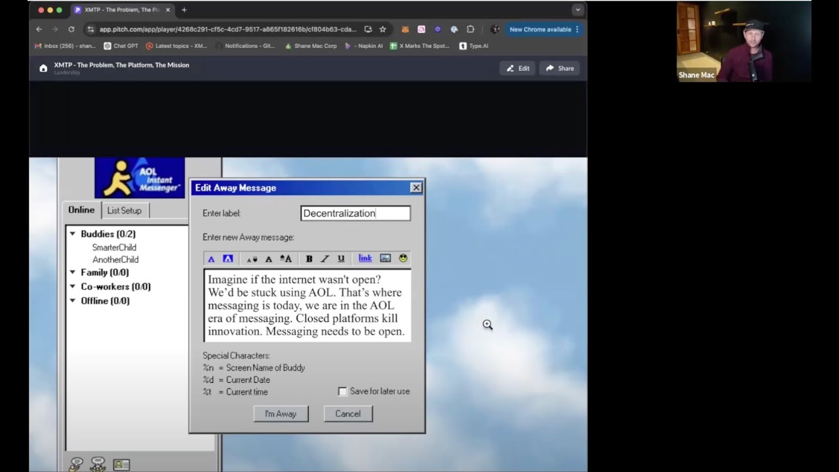The height and width of the screenshot is (472, 839).
Task: Insert a smiley emoticon
Action: coord(403,258)
